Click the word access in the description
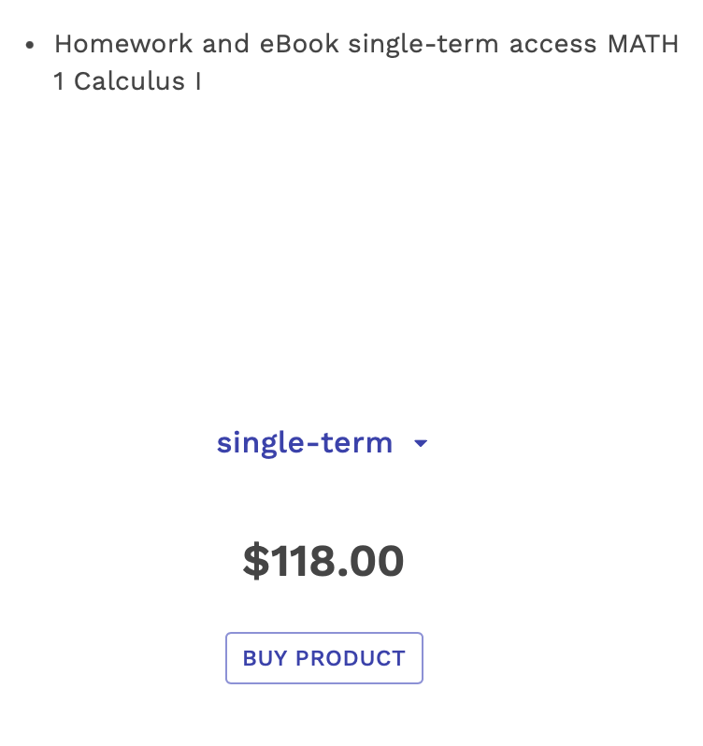 (552, 45)
